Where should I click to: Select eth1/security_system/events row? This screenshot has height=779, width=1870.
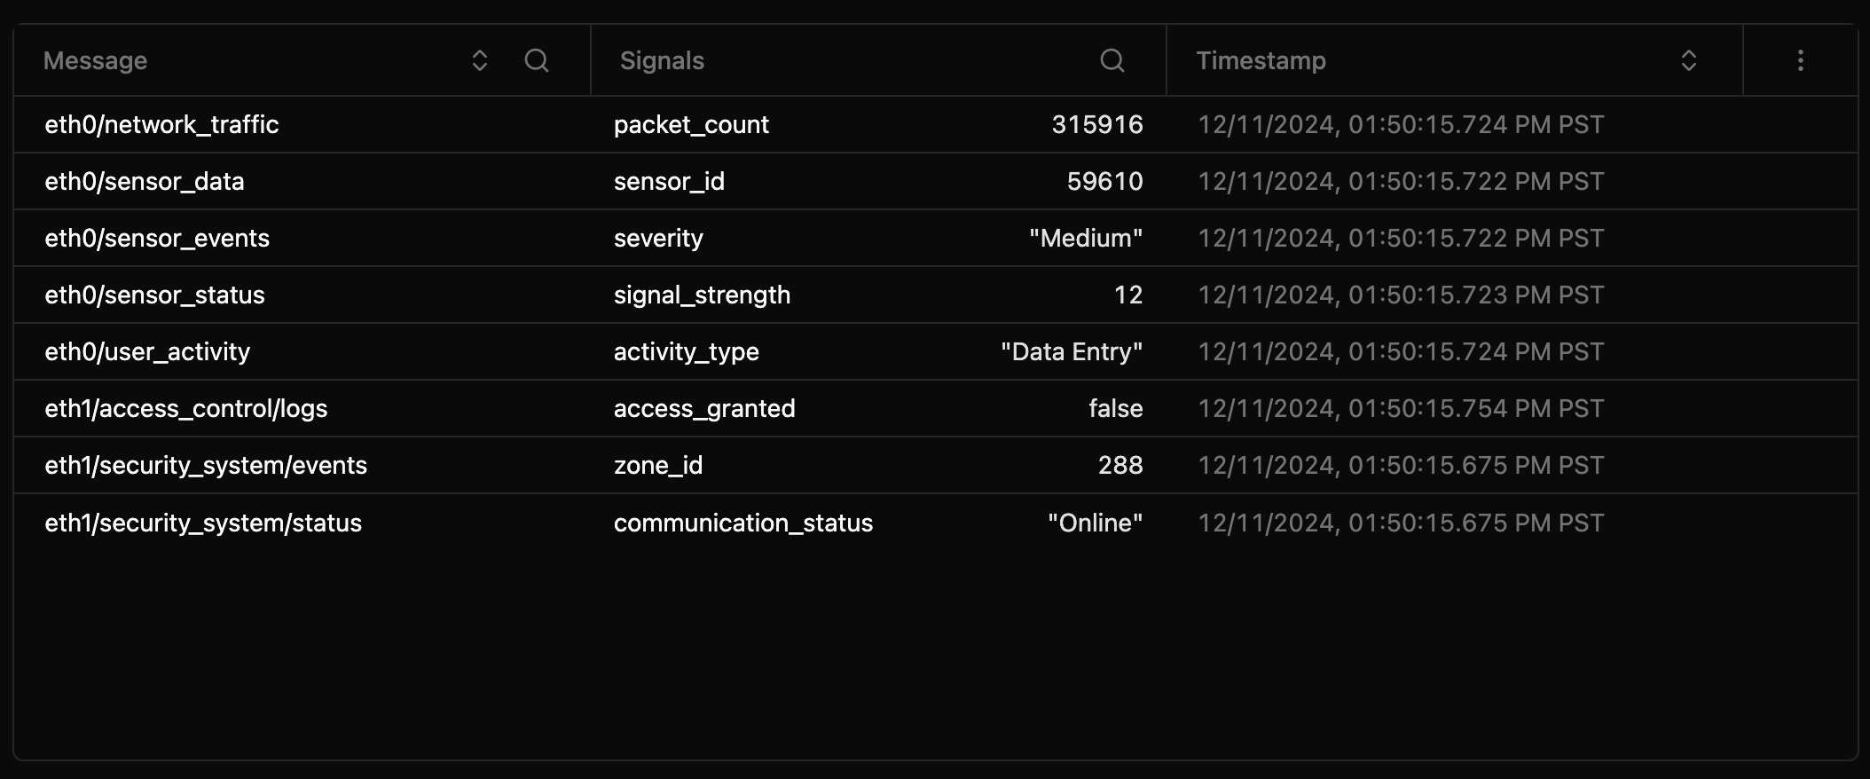point(206,465)
